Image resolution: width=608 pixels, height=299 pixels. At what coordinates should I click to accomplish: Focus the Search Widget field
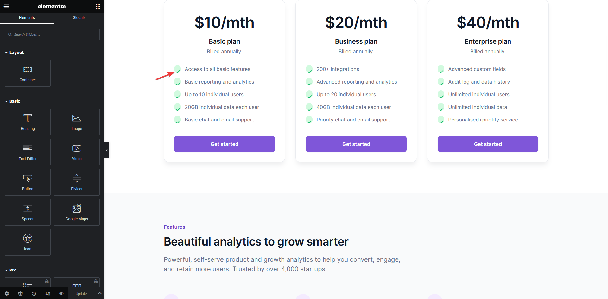52,34
